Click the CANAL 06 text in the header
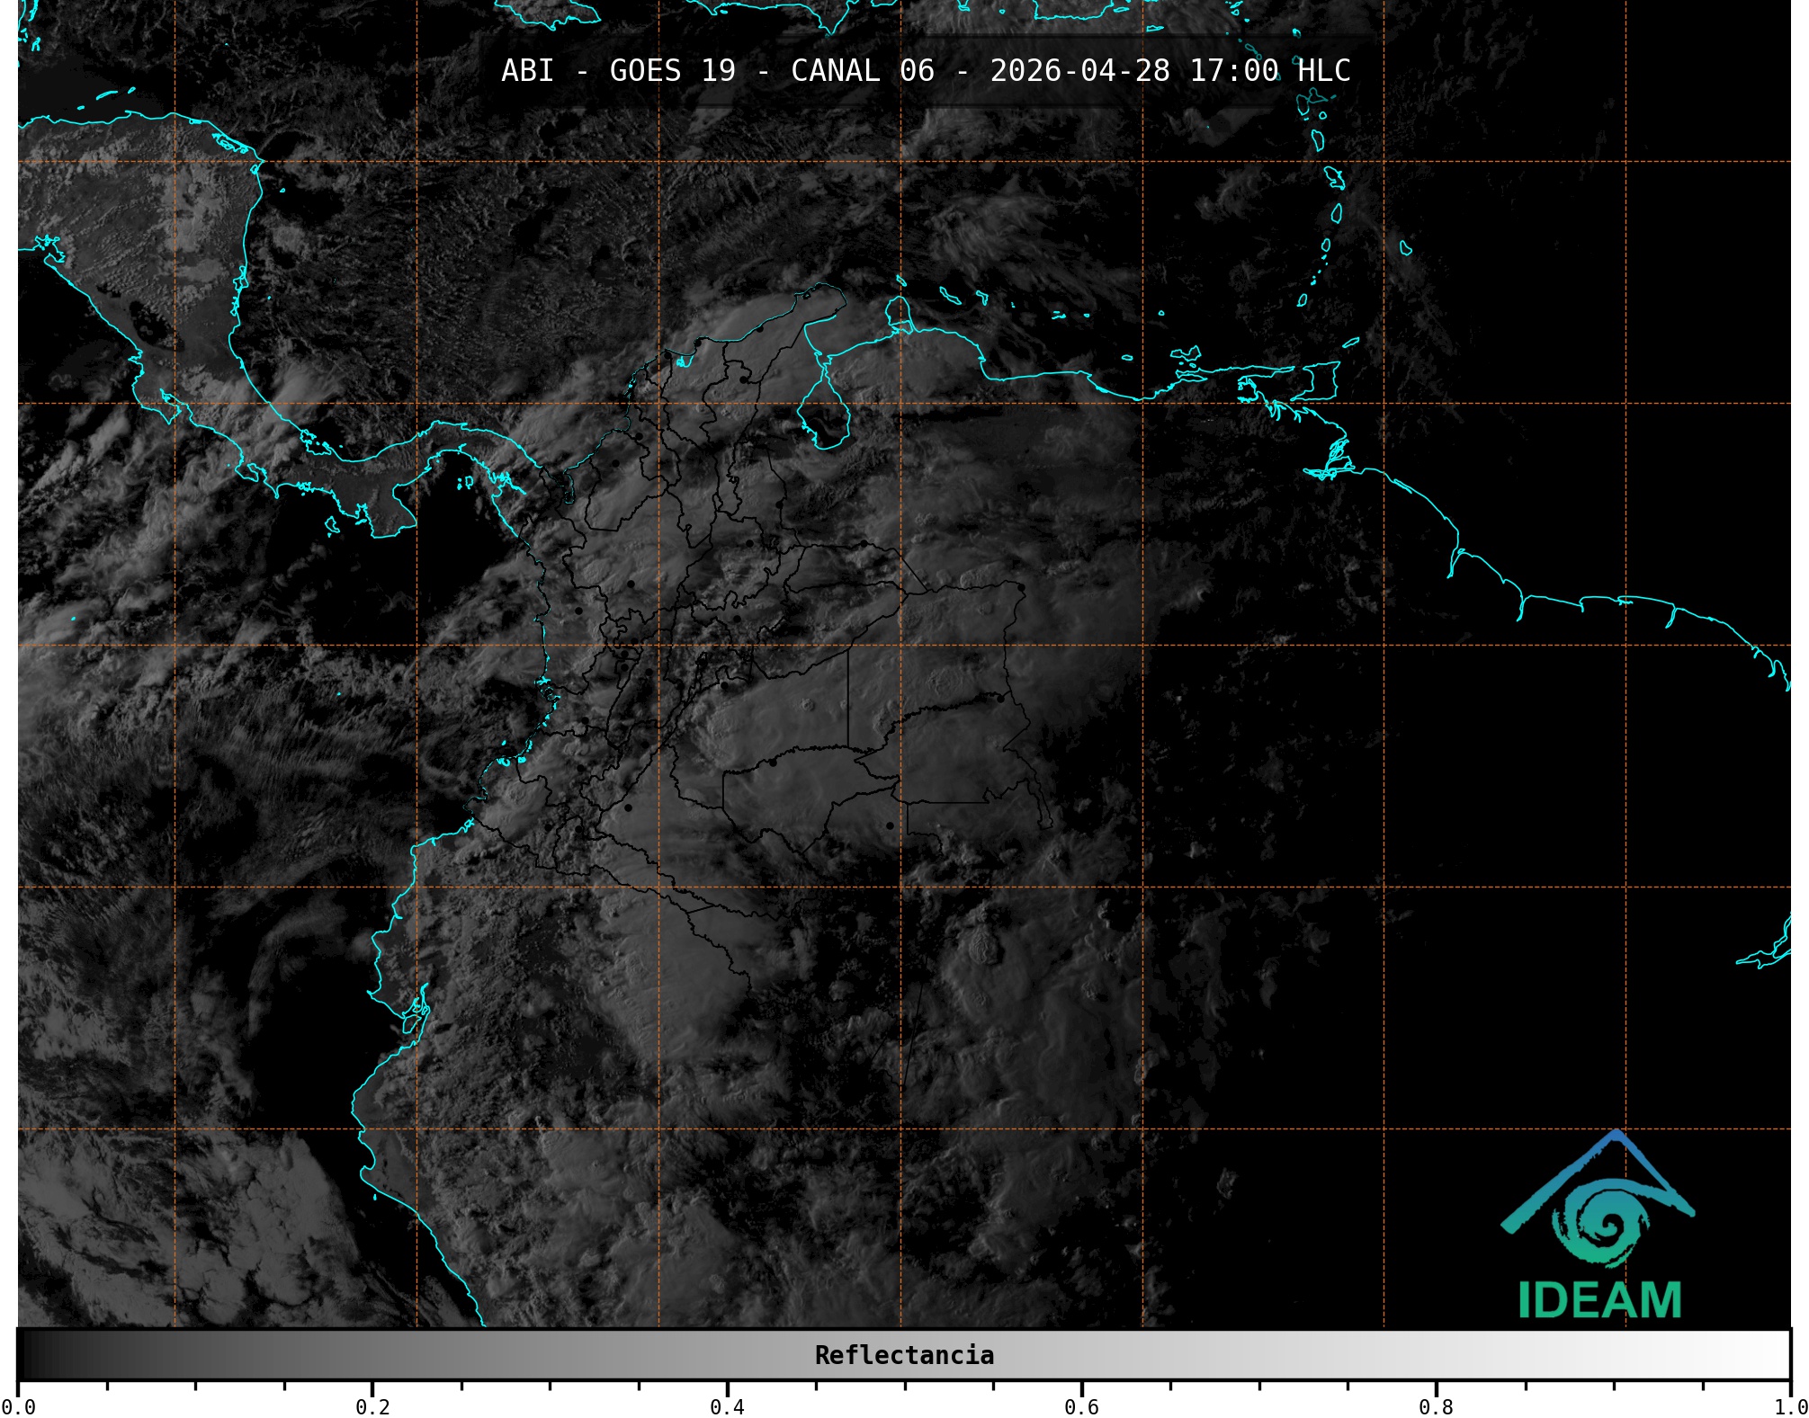The image size is (1809, 1418). click(862, 70)
